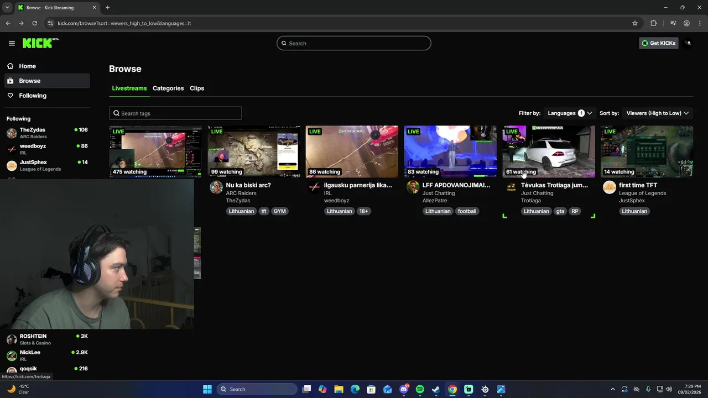Bookmark this page with star icon

(x=635, y=23)
